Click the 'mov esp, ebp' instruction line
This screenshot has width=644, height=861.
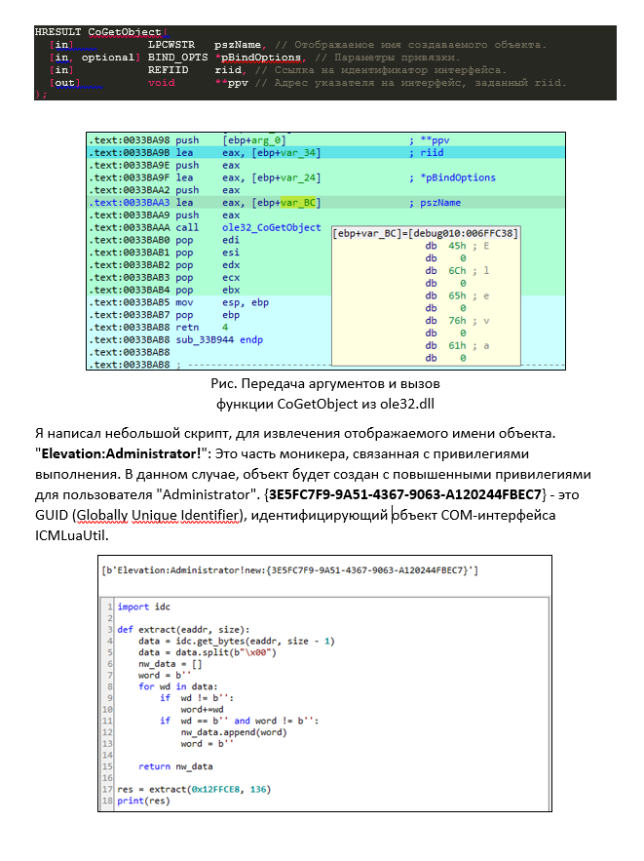(x=179, y=302)
